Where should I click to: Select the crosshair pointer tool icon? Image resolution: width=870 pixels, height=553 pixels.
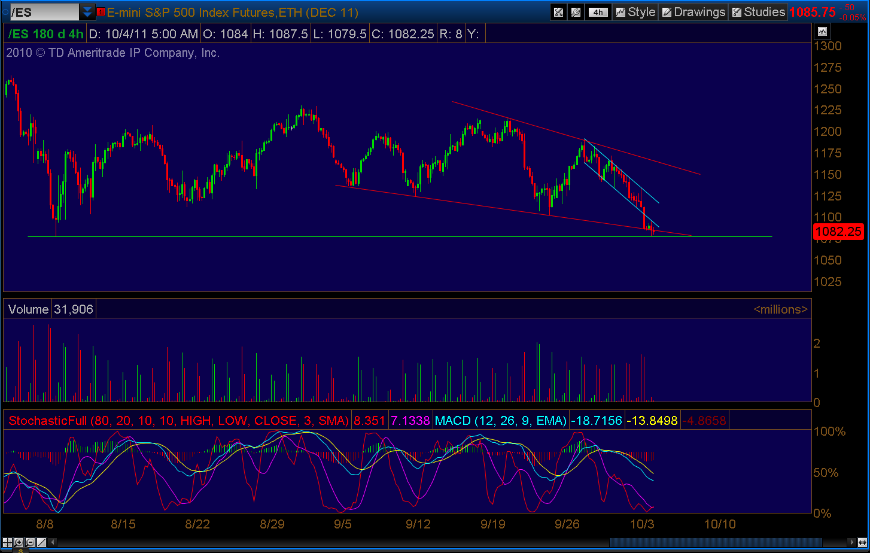(7, 543)
